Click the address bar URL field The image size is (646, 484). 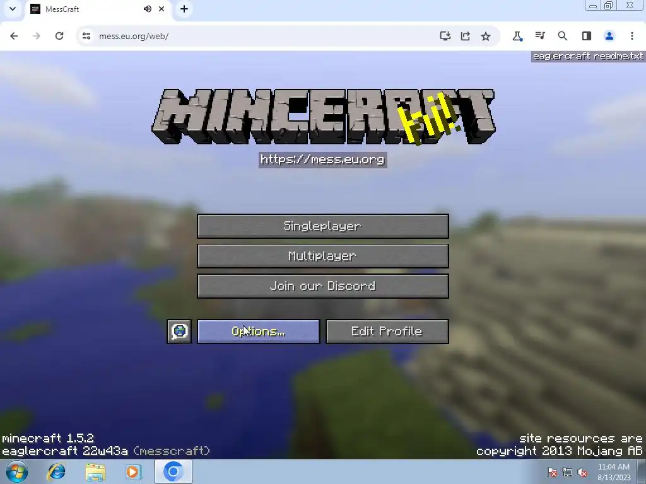(264, 36)
